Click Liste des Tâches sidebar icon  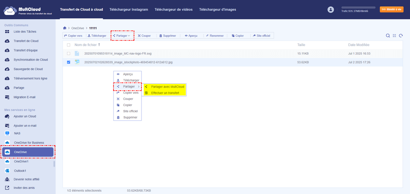(7, 32)
